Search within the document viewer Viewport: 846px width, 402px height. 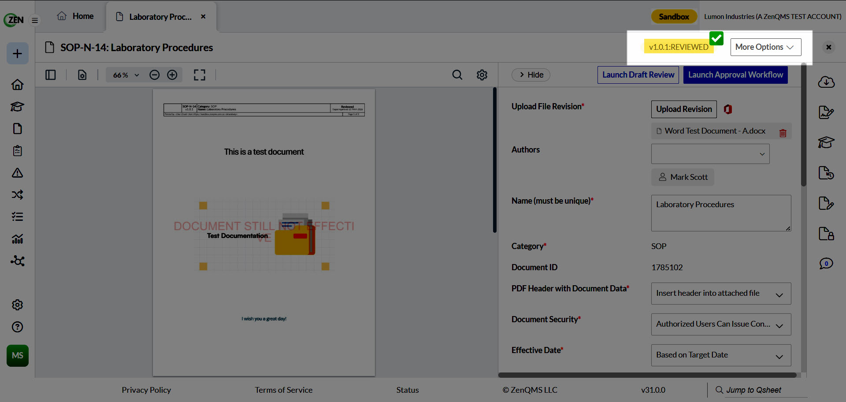(x=457, y=75)
